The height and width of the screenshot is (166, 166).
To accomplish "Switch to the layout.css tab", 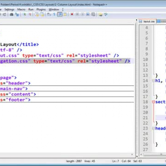I will pos(147,21).
